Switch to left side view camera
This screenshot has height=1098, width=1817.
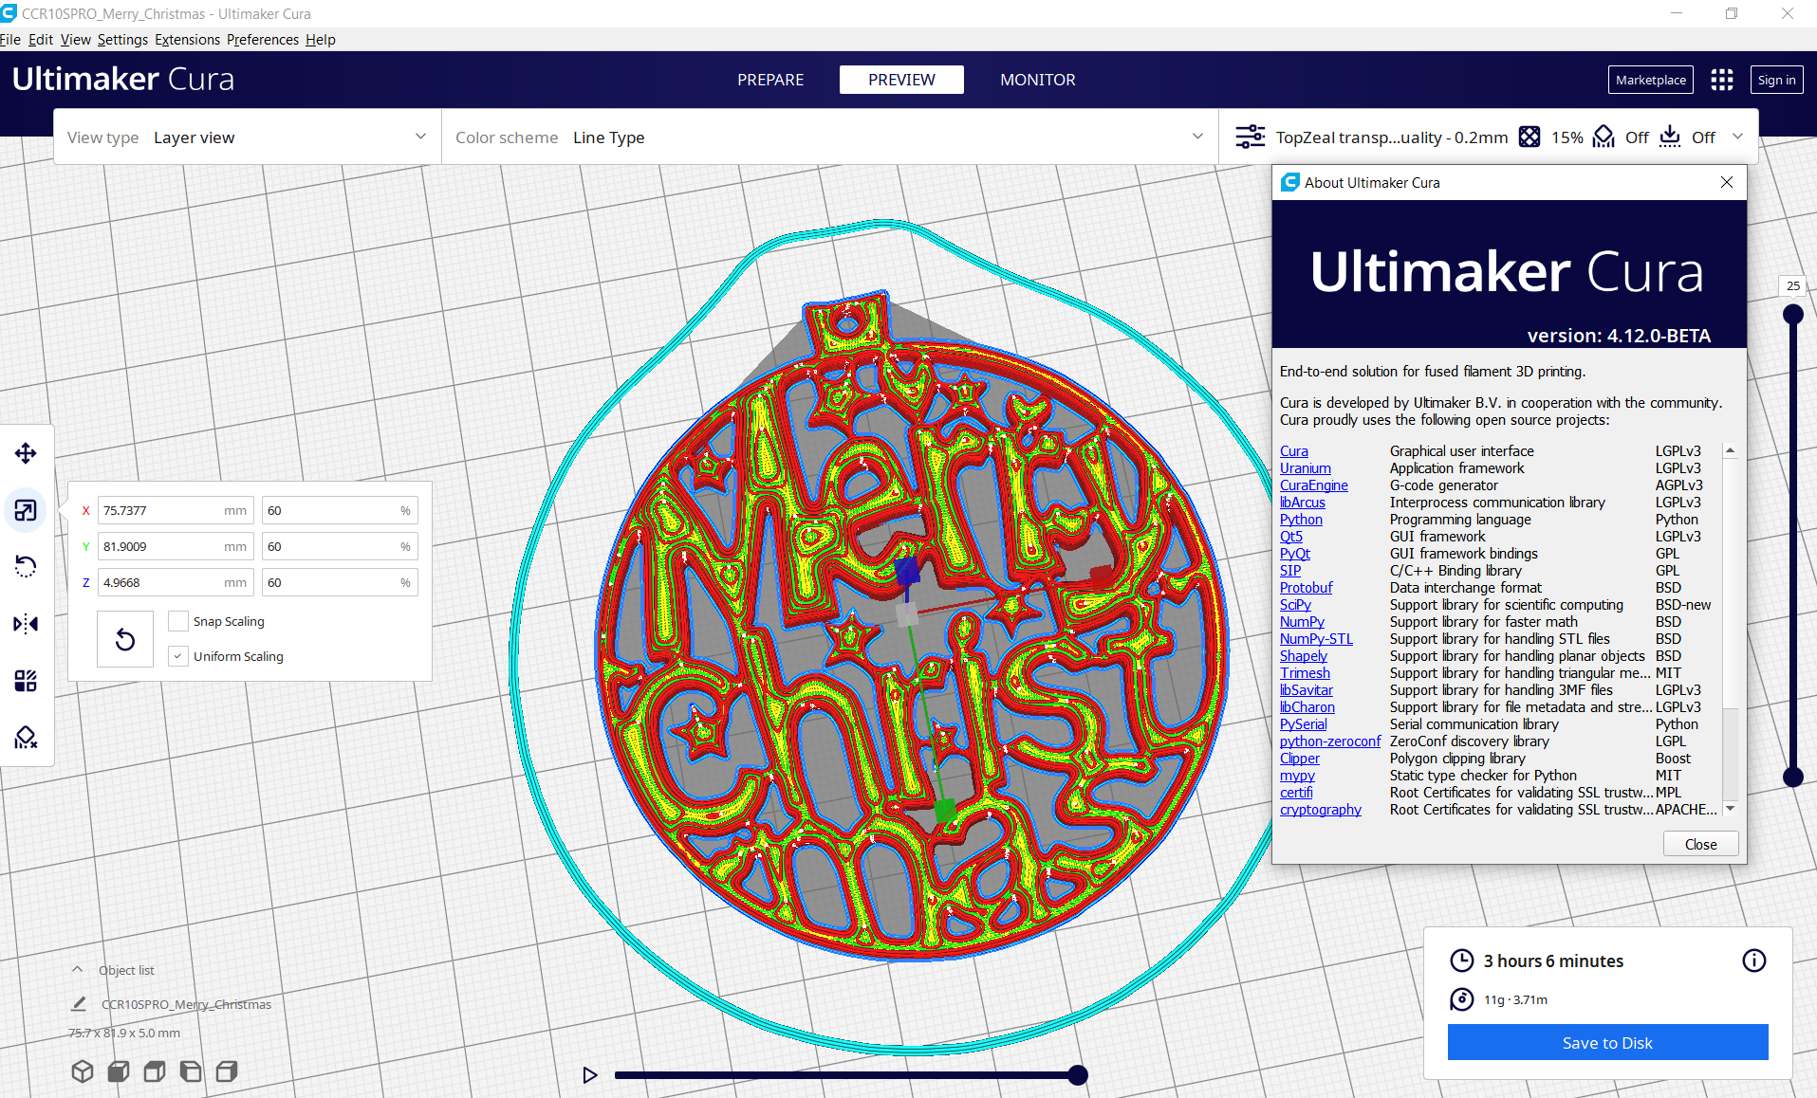(x=191, y=1071)
